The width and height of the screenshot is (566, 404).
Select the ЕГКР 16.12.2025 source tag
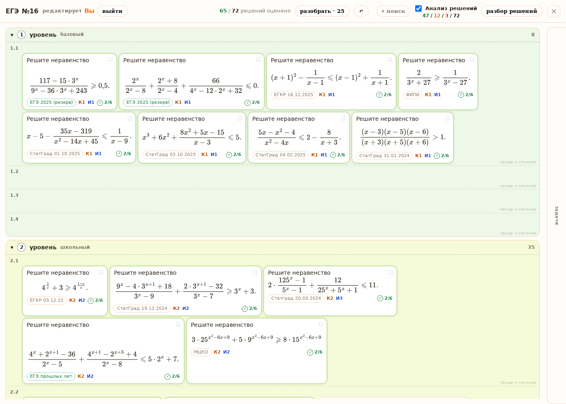(294, 95)
